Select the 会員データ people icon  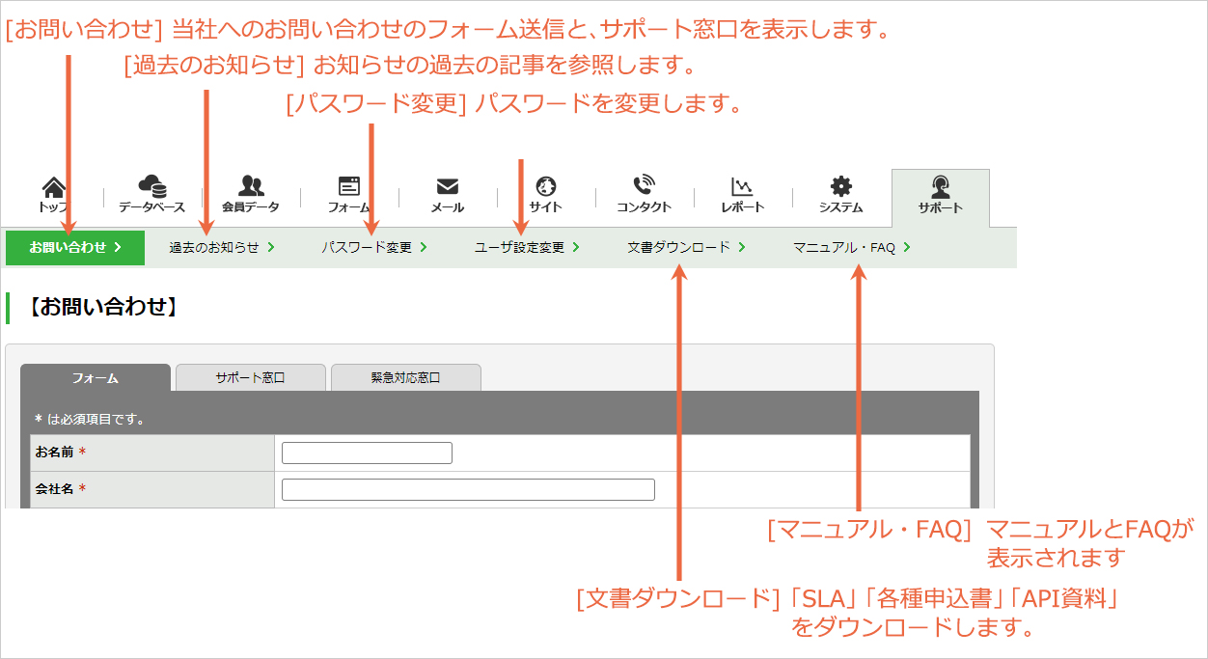[x=251, y=185]
